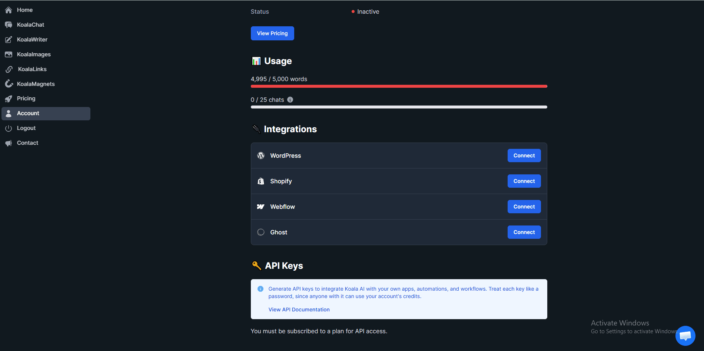Click the Contact megaphone icon

[x=9, y=143]
